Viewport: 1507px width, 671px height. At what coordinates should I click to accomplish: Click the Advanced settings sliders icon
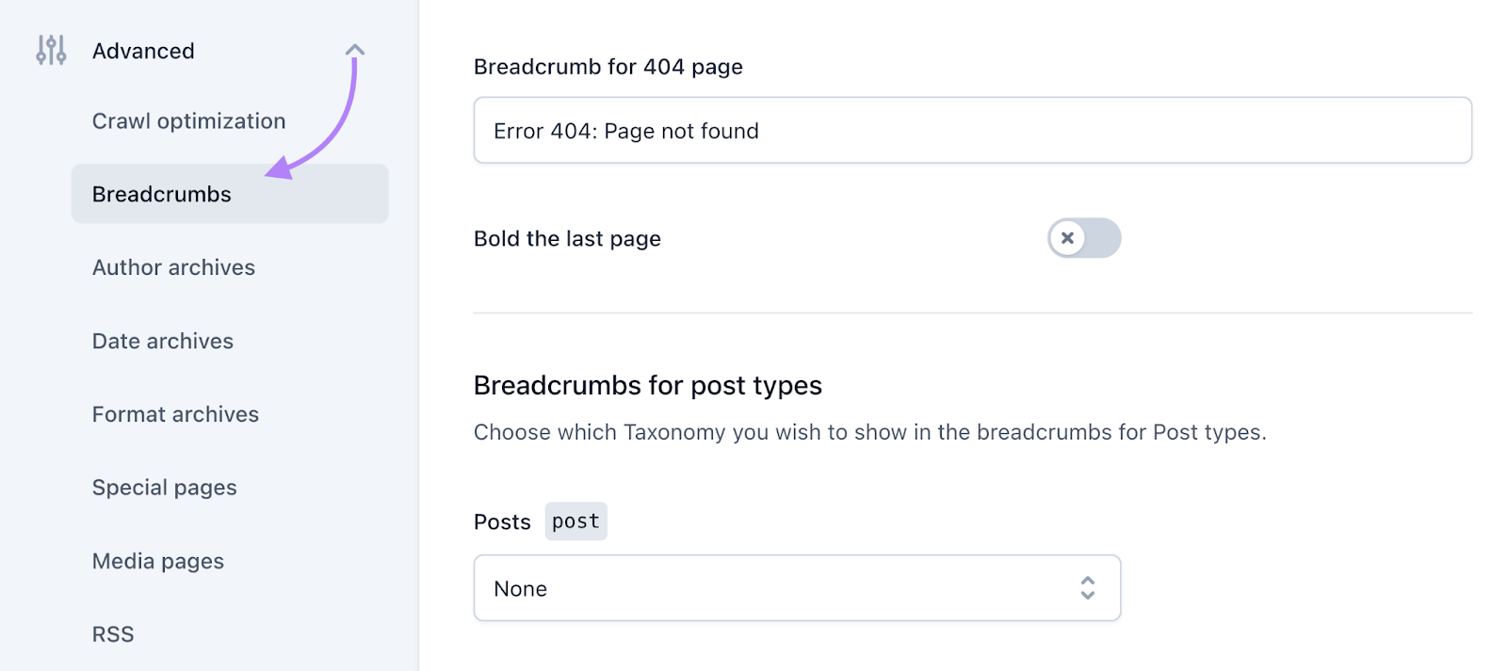(x=51, y=51)
